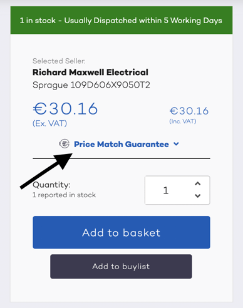This screenshot has width=243, height=308.
Task: Click the Add to buylist button
Action: (121, 267)
